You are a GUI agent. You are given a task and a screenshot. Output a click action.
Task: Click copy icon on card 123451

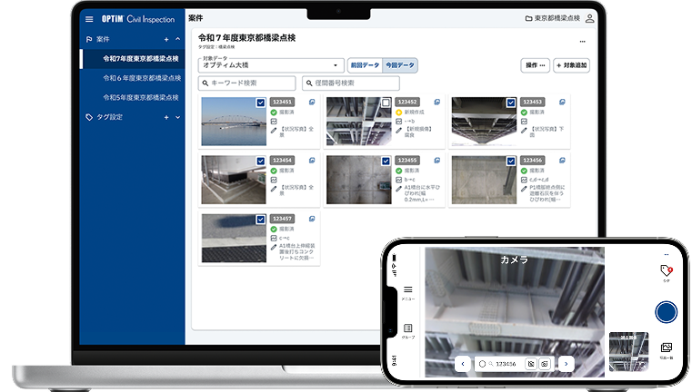(x=312, y=102)
